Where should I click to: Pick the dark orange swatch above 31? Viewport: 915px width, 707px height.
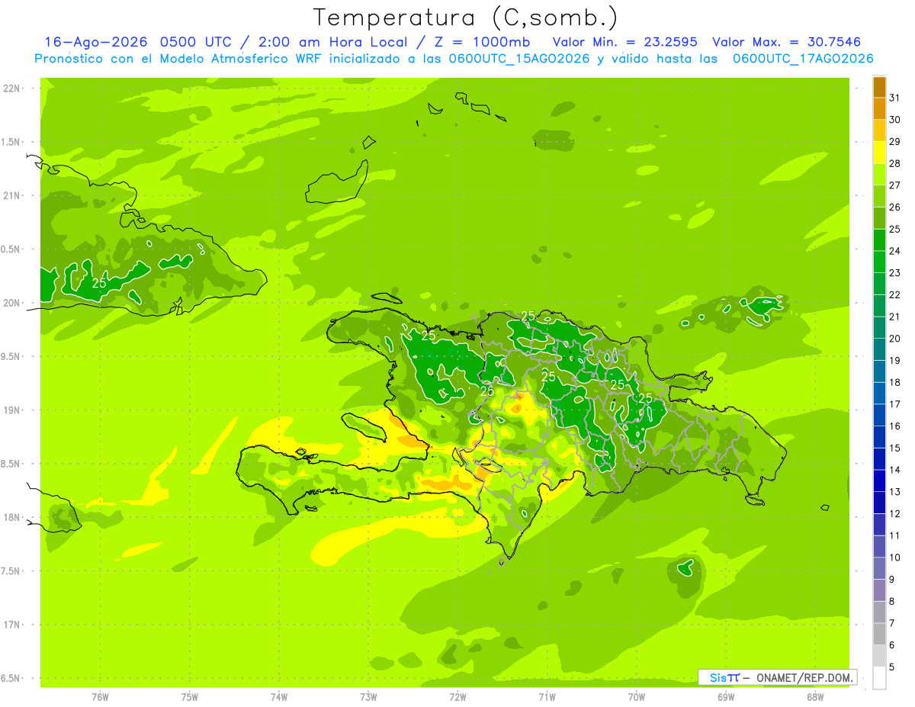coord(879,88)
